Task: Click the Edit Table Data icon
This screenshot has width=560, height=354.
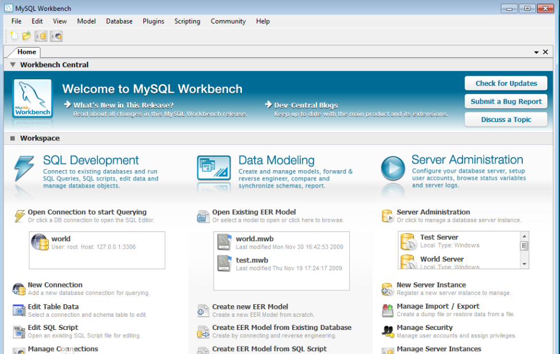Action: tap(19, 310)
